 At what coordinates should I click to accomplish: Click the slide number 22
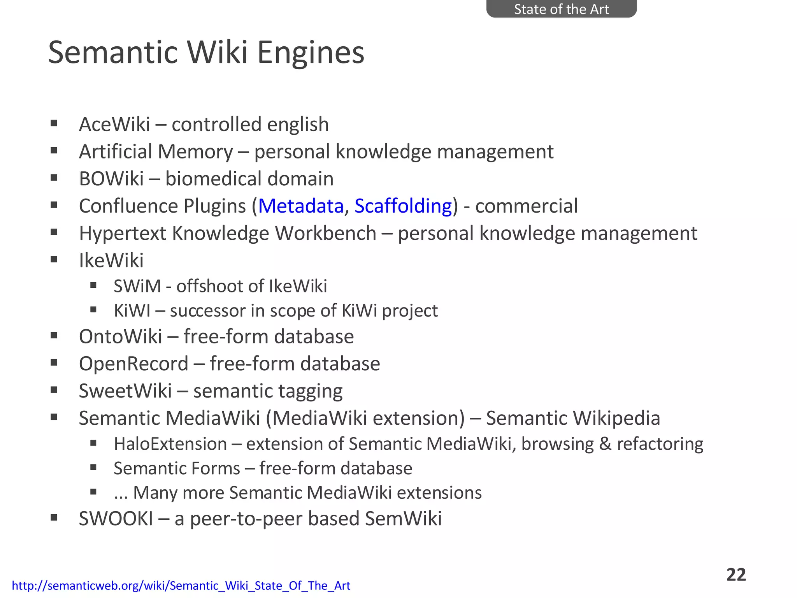(x=736, y=575)
